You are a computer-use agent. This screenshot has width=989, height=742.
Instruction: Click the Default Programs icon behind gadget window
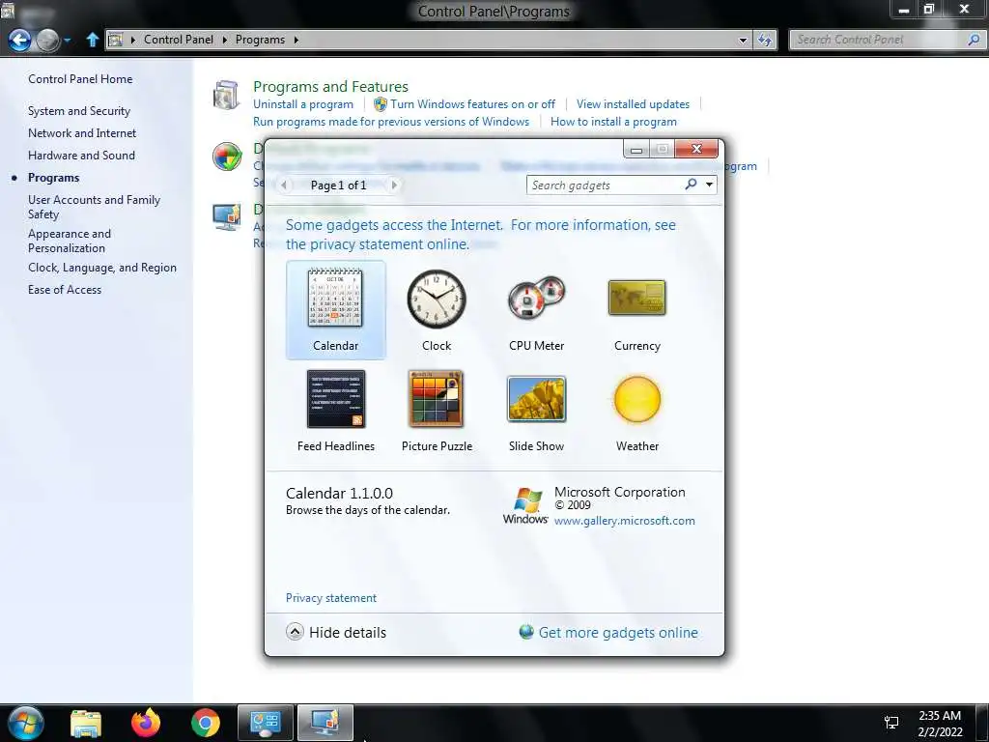[x=226, y=157]
